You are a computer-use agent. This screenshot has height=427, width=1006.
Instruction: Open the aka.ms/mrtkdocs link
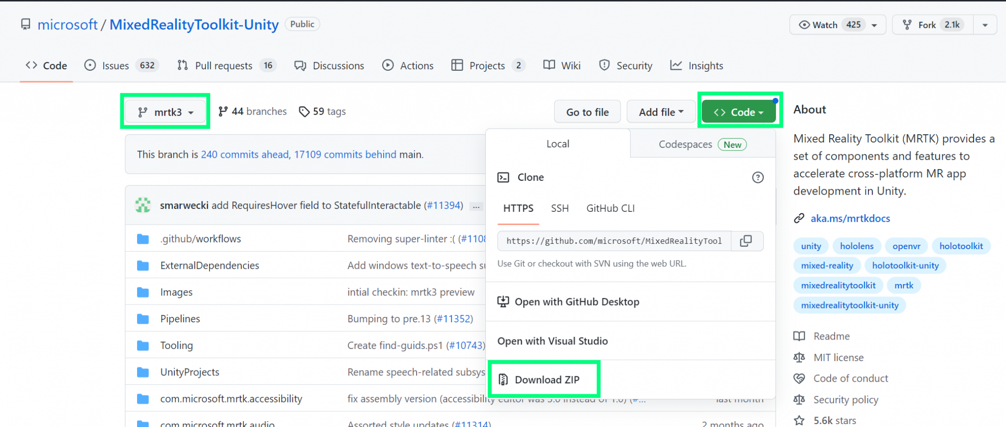coord(850,219)
